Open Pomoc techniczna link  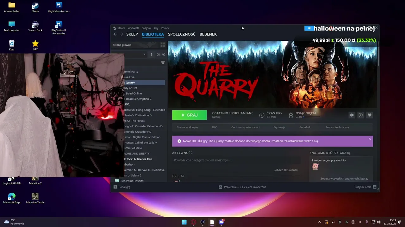[x=337, y=127]
